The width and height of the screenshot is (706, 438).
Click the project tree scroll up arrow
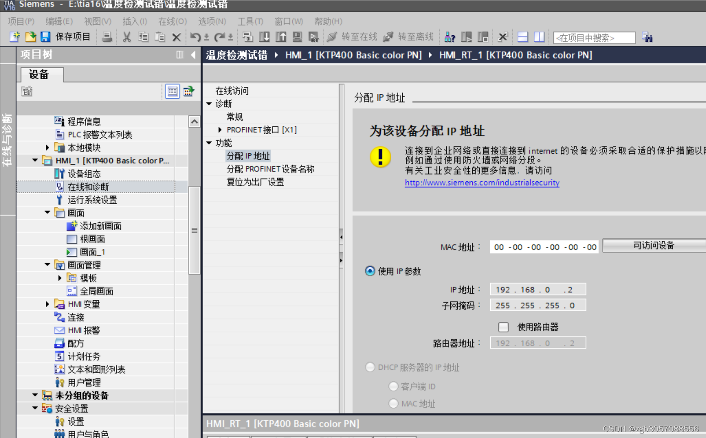coord(194,122)
